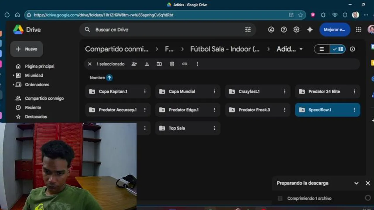Screen dimensions: 374x210
Task: Open more options for Predator Freak.3
Action: (x=284, y=110)
